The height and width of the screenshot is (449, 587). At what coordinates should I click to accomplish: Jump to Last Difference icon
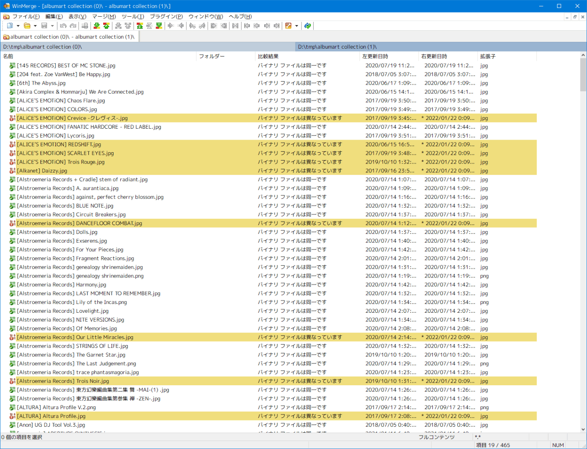click(x=159, y=26)
